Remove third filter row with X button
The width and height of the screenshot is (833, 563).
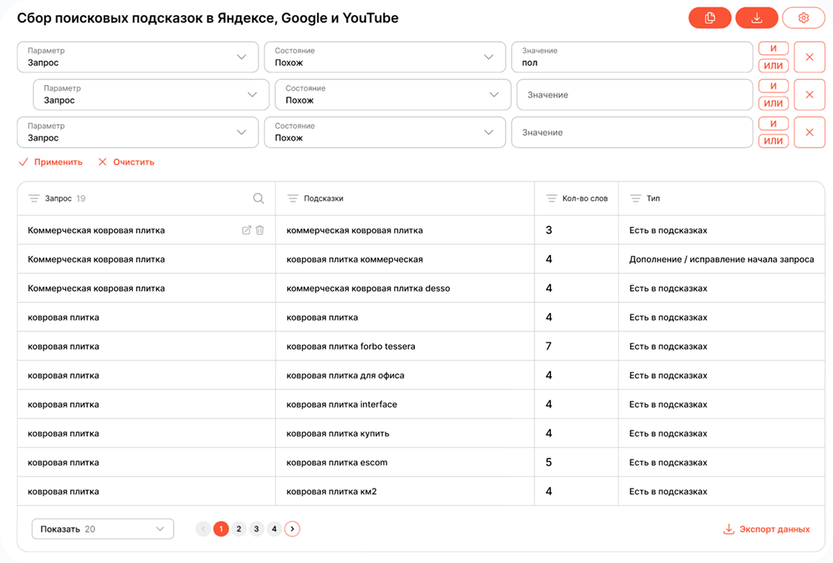point(809,132)
